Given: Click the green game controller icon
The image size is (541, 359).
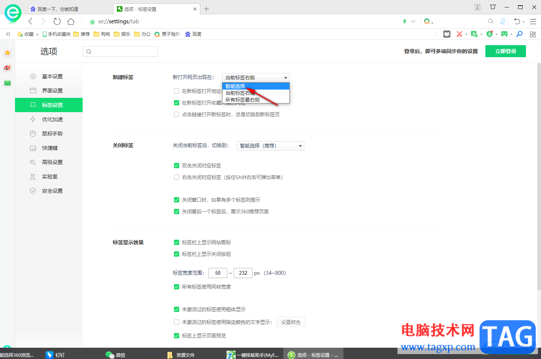Looking at the screenshot, I should pyautogui.click(x=504, y=34).
